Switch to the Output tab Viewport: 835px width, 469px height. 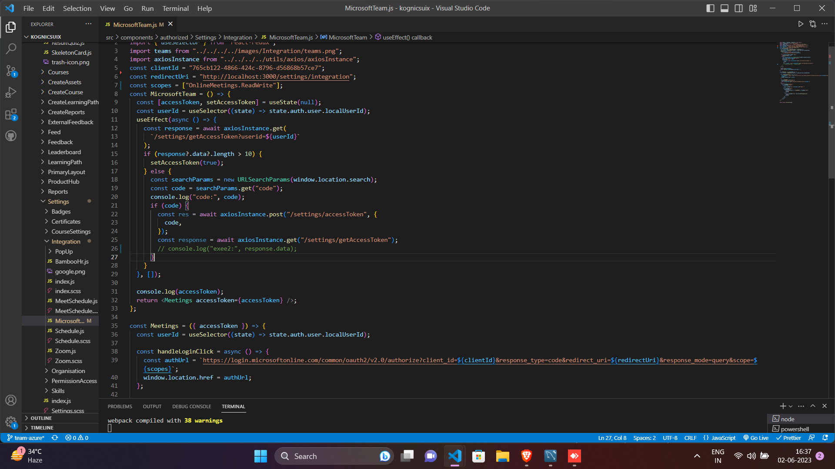click(152, 406)
